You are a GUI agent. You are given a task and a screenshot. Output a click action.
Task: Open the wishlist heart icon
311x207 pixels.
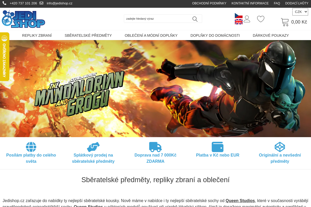[x=261, y=19]
